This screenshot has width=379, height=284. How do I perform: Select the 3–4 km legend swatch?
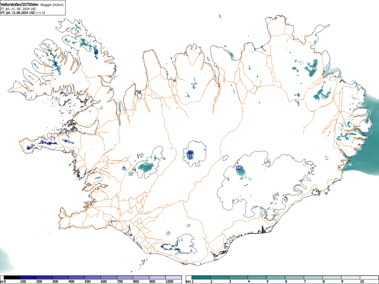[x=239, y=277]
